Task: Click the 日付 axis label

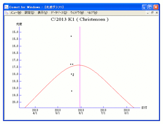Action: click(144, 108)
